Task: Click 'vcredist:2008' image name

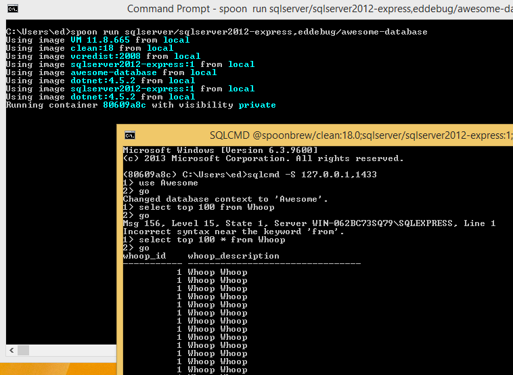Action: pos(106,56)
